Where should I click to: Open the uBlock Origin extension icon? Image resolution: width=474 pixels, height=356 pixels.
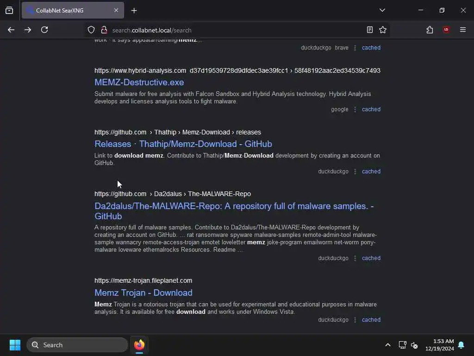pyautogui.click(x=446, y=30)
